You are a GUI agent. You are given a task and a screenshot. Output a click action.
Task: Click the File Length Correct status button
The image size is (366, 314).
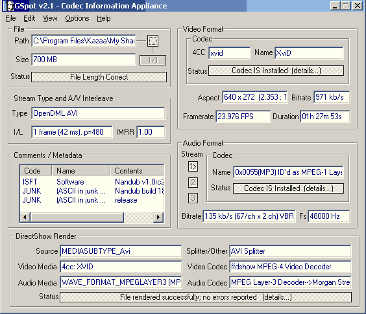pyautogui.click(x=99, y=77)
